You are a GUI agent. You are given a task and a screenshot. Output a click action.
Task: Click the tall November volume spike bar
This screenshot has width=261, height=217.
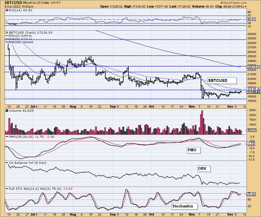(x=202, y=122)
